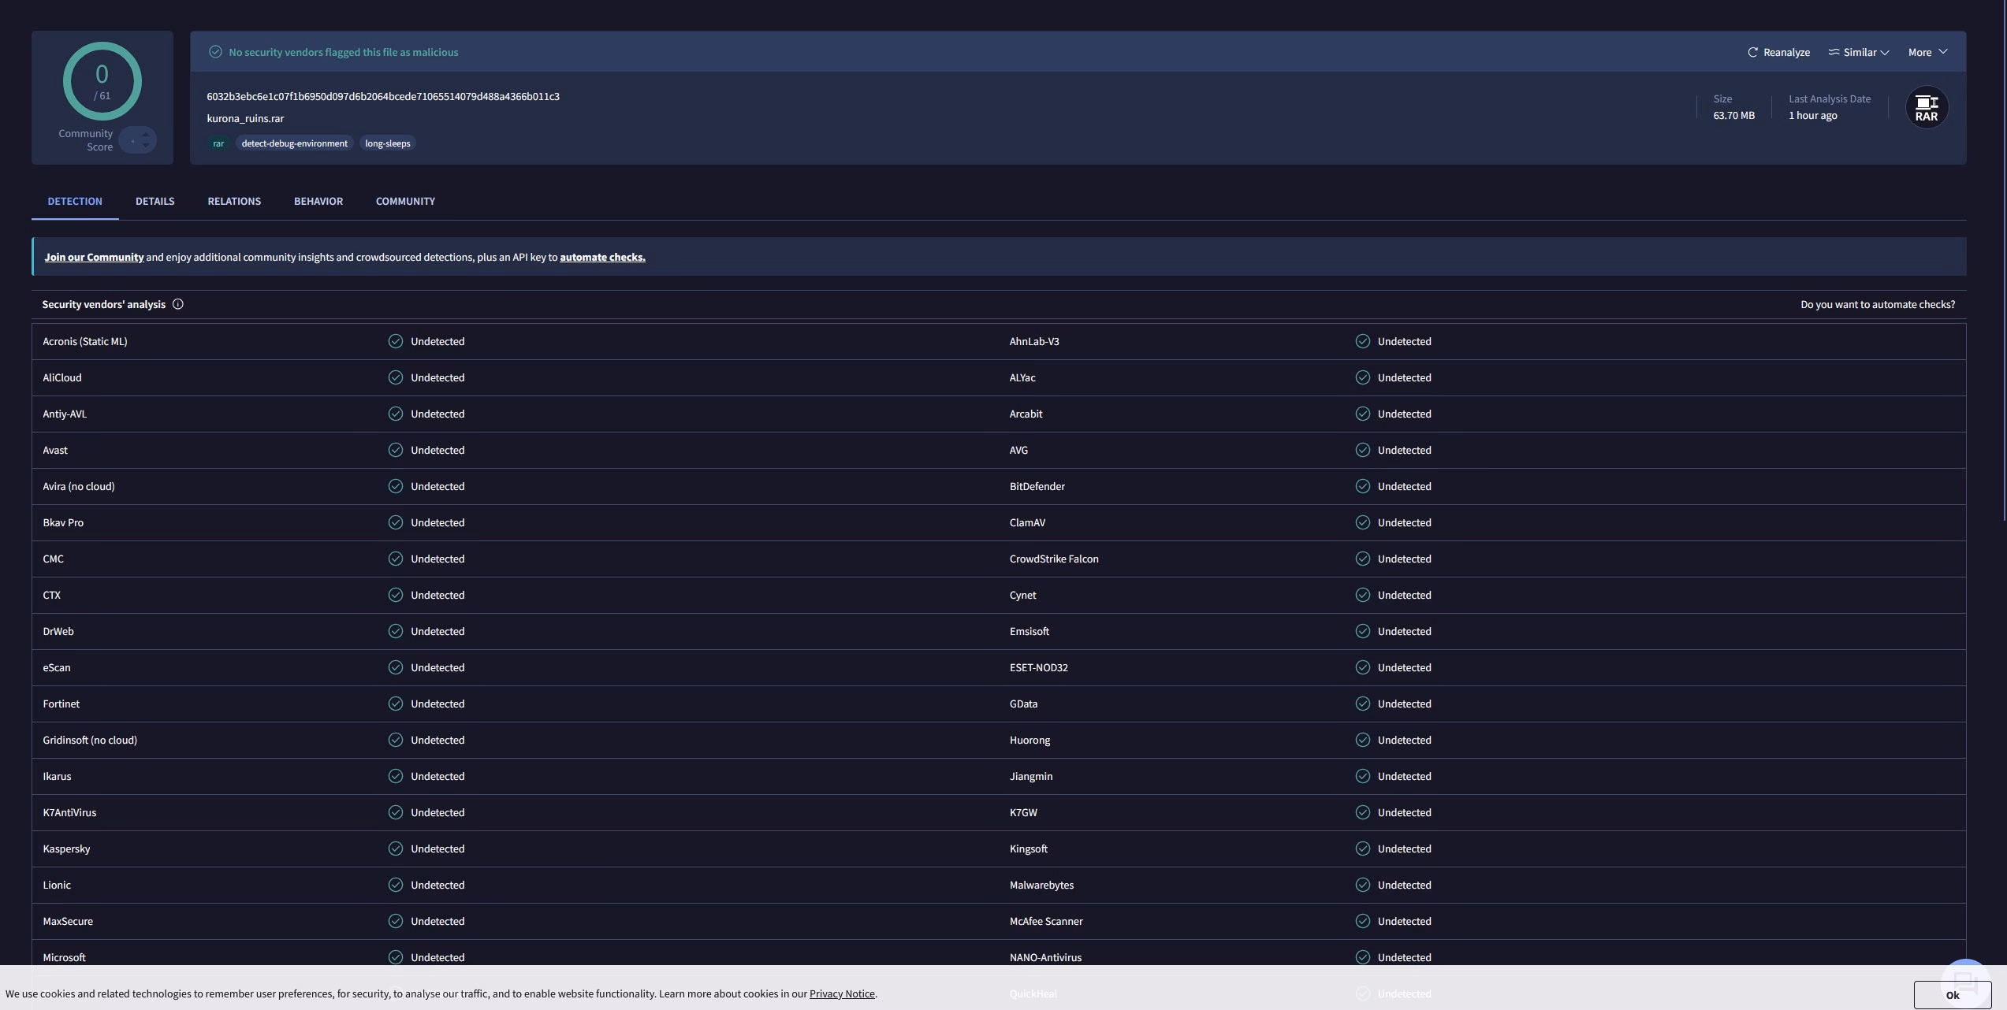2007x1010 pixels.
Task: Click the K7AntiVirus vendor name
Action: 69,812
